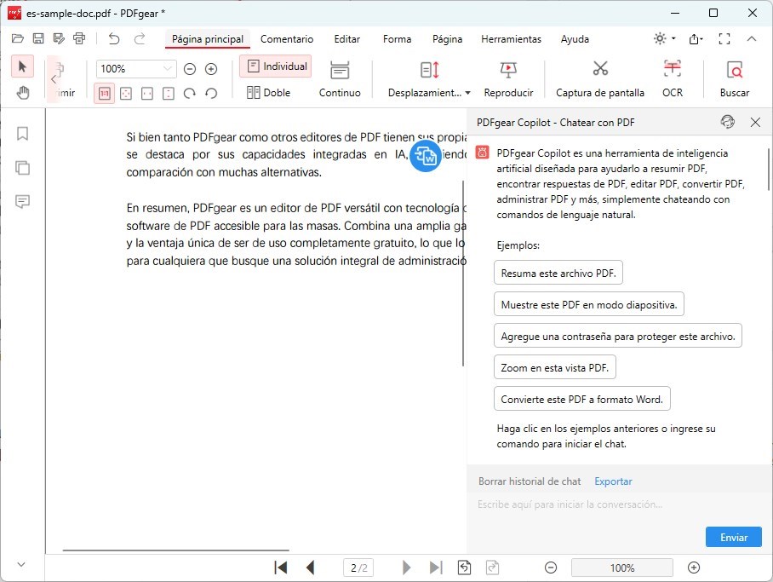Image resolution: width=773 pixels, height=582 pixels.
Task: Redo the last action
Action: 140,38
